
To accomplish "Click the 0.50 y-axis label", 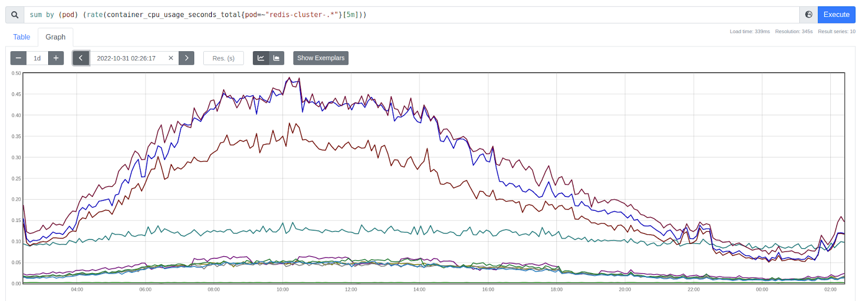I will click(17, 73).
